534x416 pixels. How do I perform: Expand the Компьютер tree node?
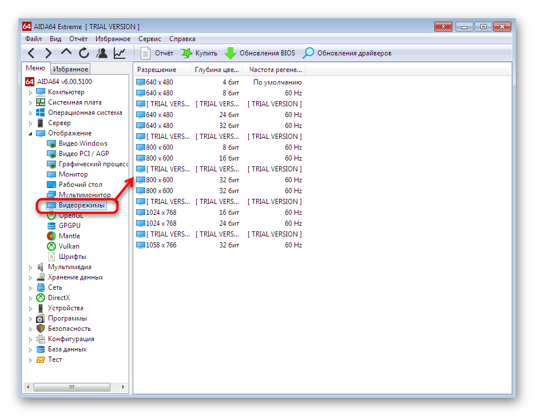pyautogui.click(x=30, y=93)
